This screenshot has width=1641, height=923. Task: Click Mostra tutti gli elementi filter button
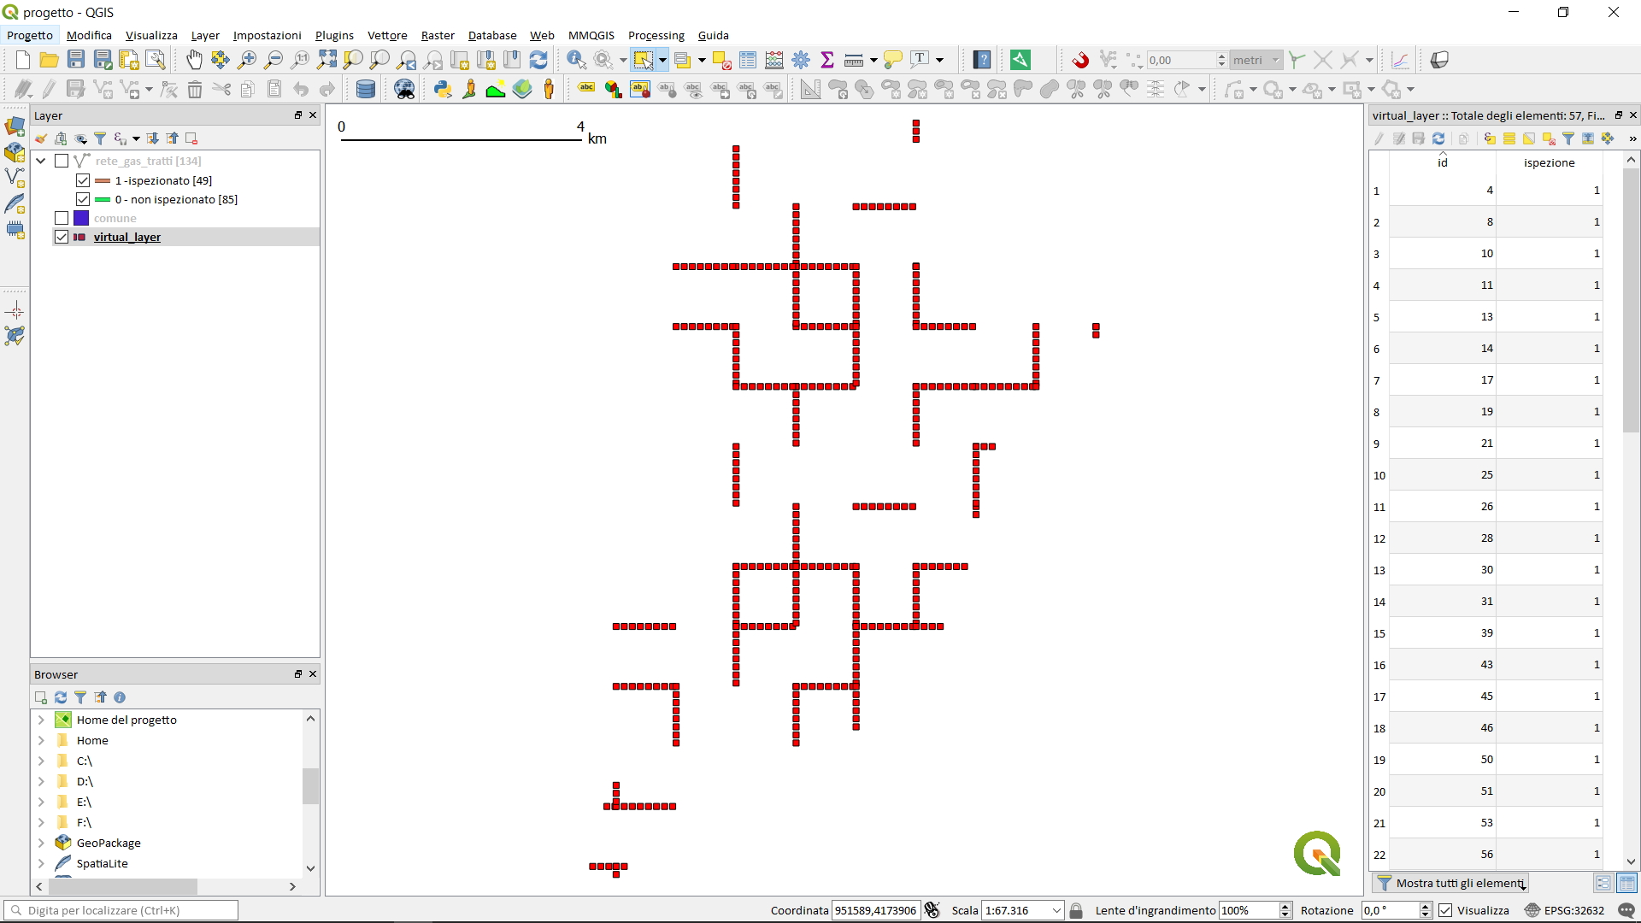pos(1450,883)
